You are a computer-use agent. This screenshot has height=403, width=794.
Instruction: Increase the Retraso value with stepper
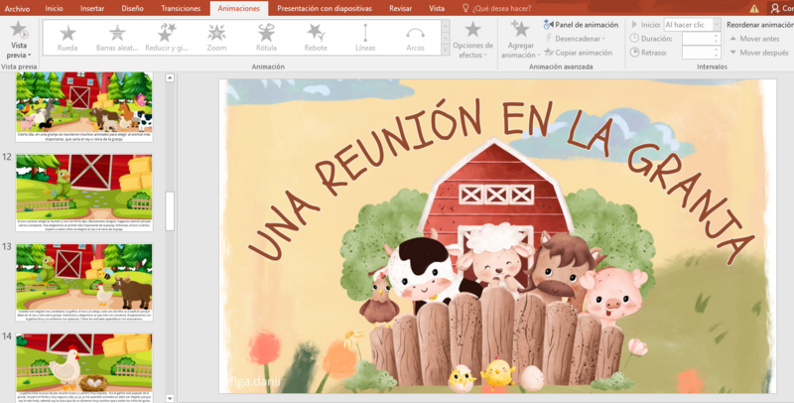[x=717, y=49]
